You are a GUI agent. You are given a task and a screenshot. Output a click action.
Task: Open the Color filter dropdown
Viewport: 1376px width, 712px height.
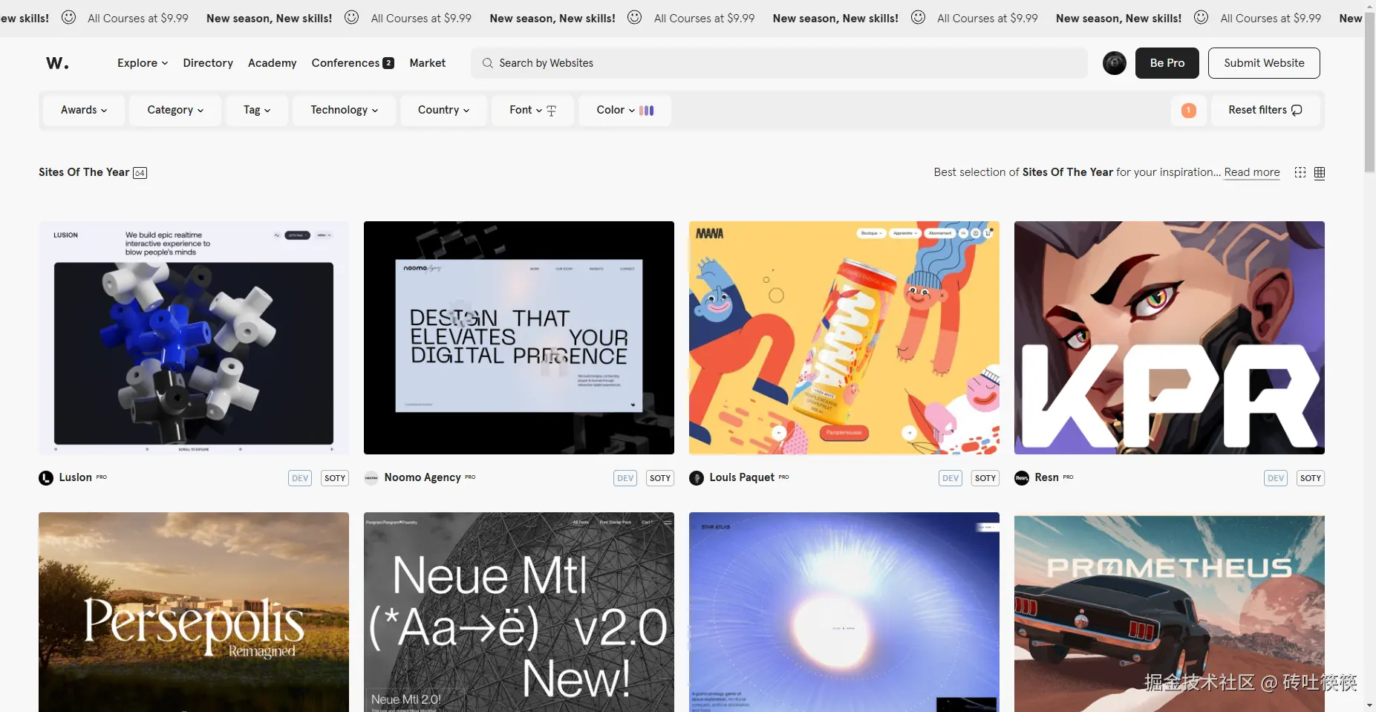(625, 110)
